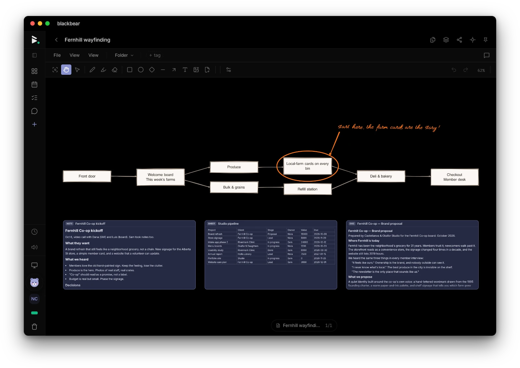This screenshot has width=520, height=368.
Task: Open the dashboard grid in sidebar
Action: point(34,71)
